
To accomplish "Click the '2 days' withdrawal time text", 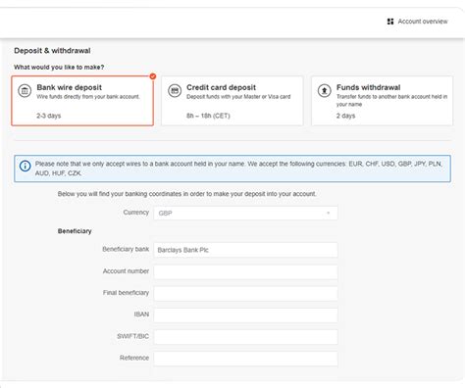I will point(345,116).
